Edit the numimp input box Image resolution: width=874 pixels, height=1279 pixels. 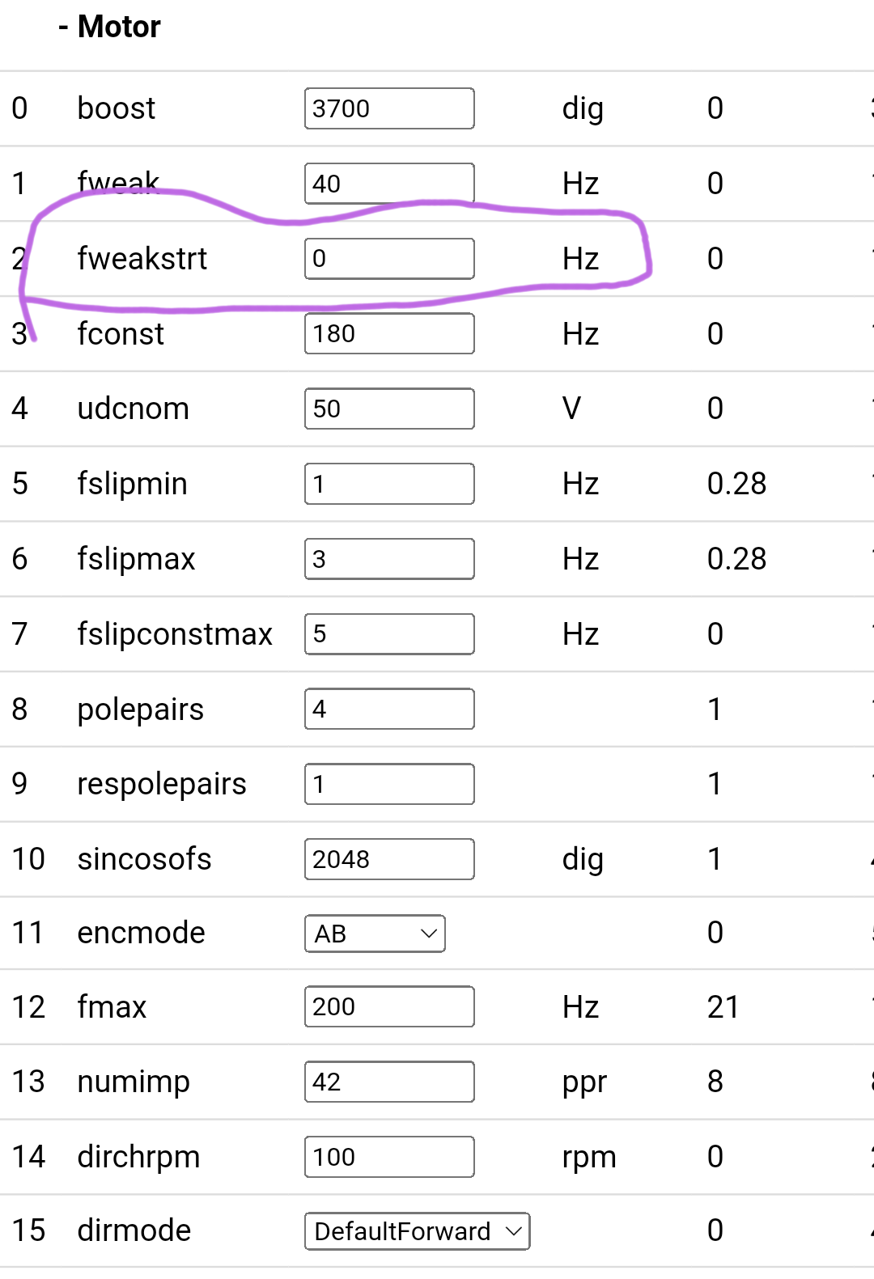point(389,1082)
